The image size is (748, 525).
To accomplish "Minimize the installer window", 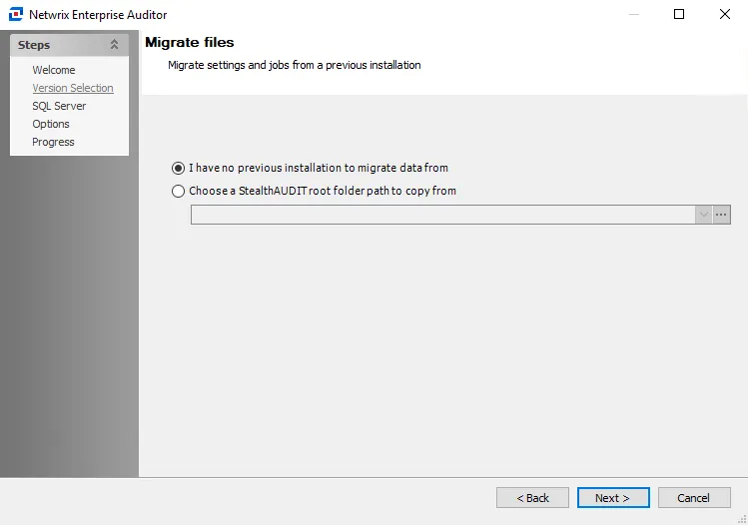I will tap(634, 14).
